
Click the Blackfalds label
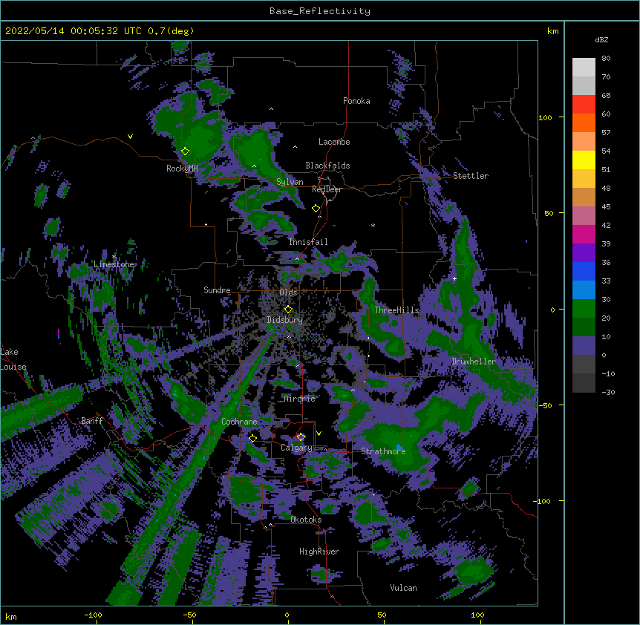coord(327,166)
